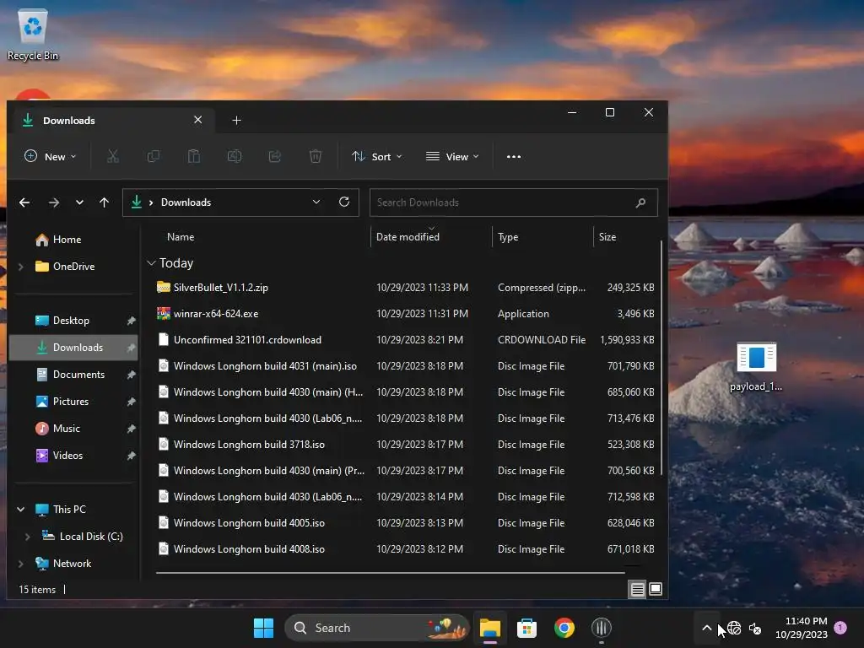864x648 pixels.
Task: Click the Rename icon in toolbar
Action: (x=235, y=156)
